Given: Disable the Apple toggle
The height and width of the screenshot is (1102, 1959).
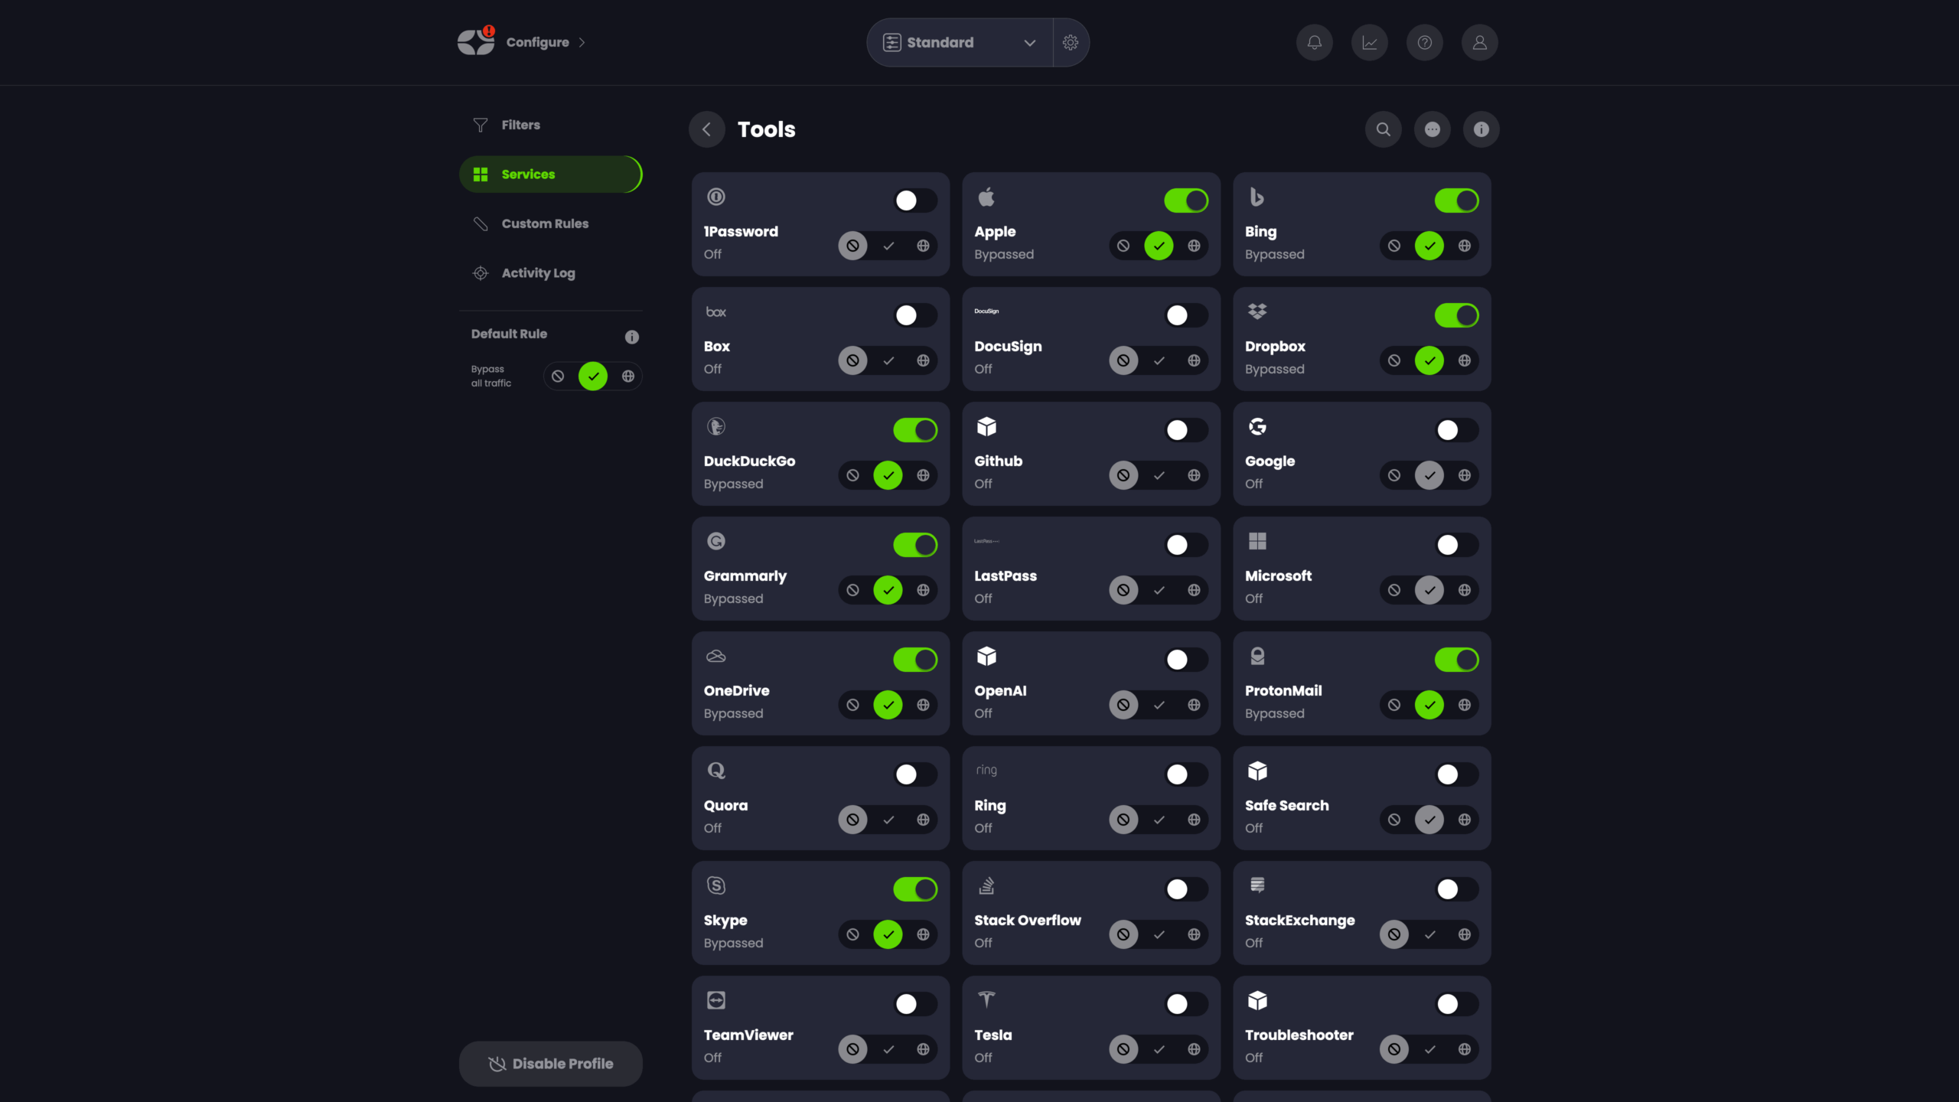Looking at the screenshot, I should (x=1186, y=201).
